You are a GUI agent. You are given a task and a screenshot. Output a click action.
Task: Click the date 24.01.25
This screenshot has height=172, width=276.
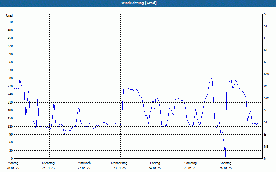(155, 168)
